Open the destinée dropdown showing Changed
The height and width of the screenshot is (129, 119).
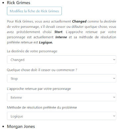[61, 60]
